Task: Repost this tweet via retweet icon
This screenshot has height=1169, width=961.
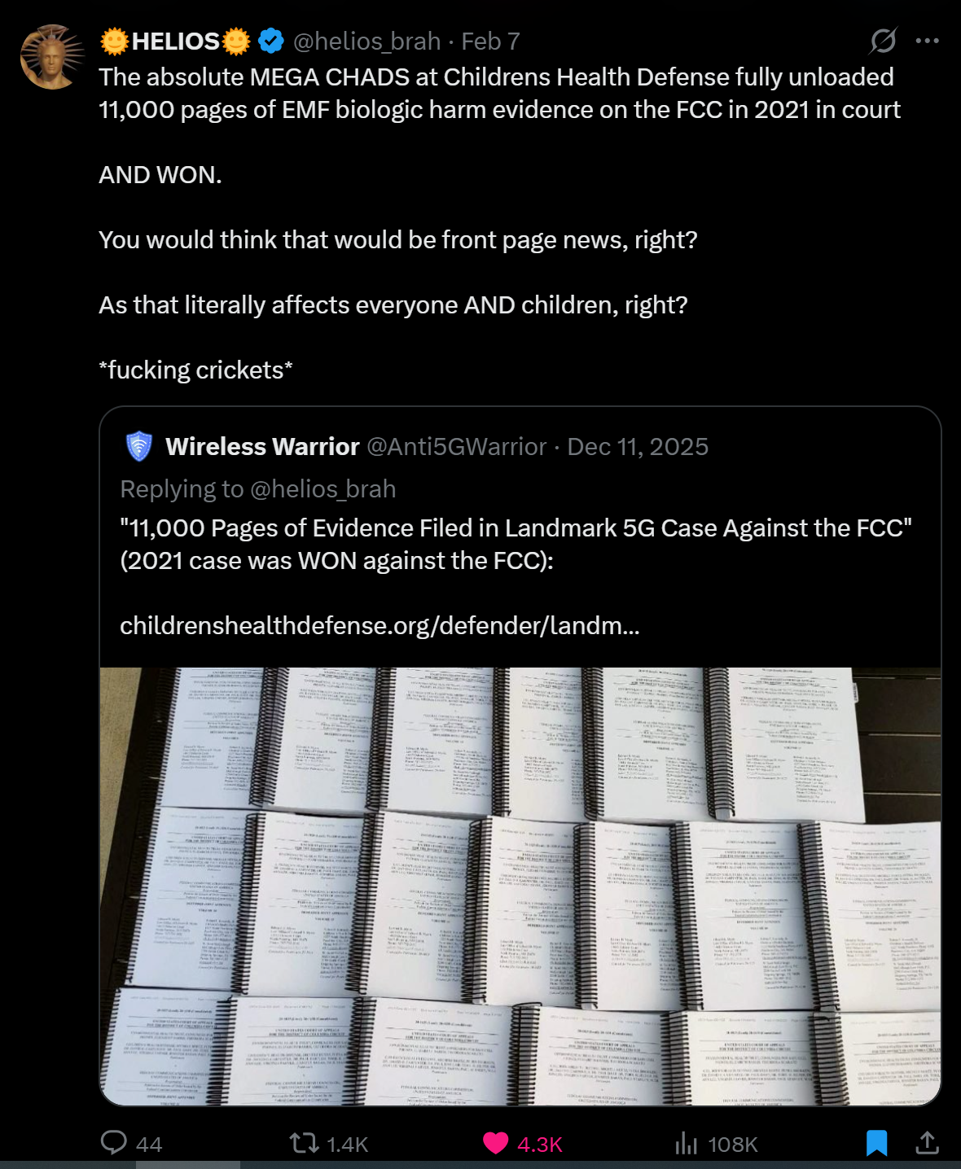Action: tap(305, 1143)
